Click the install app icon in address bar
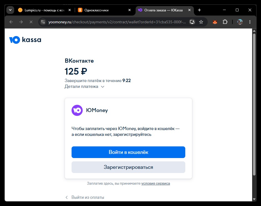Viewport: 261px width, 206px height. point(192,22)
